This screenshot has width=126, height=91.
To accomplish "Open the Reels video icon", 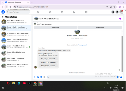I will point(62,12).
